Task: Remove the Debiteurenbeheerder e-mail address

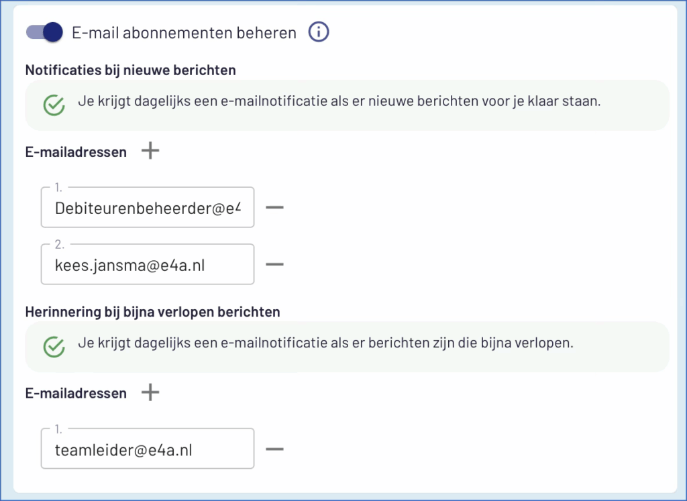Action: pyautogui.click(x=274, y=207)
